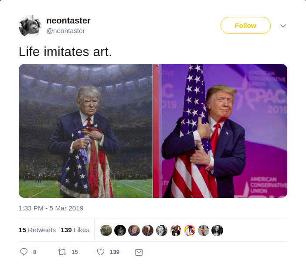The width and height of the screenshot is (306, 270).
Task: Open the 1:33 PM - 5 Mar 2019 timestamp
Action: (51, 208)
